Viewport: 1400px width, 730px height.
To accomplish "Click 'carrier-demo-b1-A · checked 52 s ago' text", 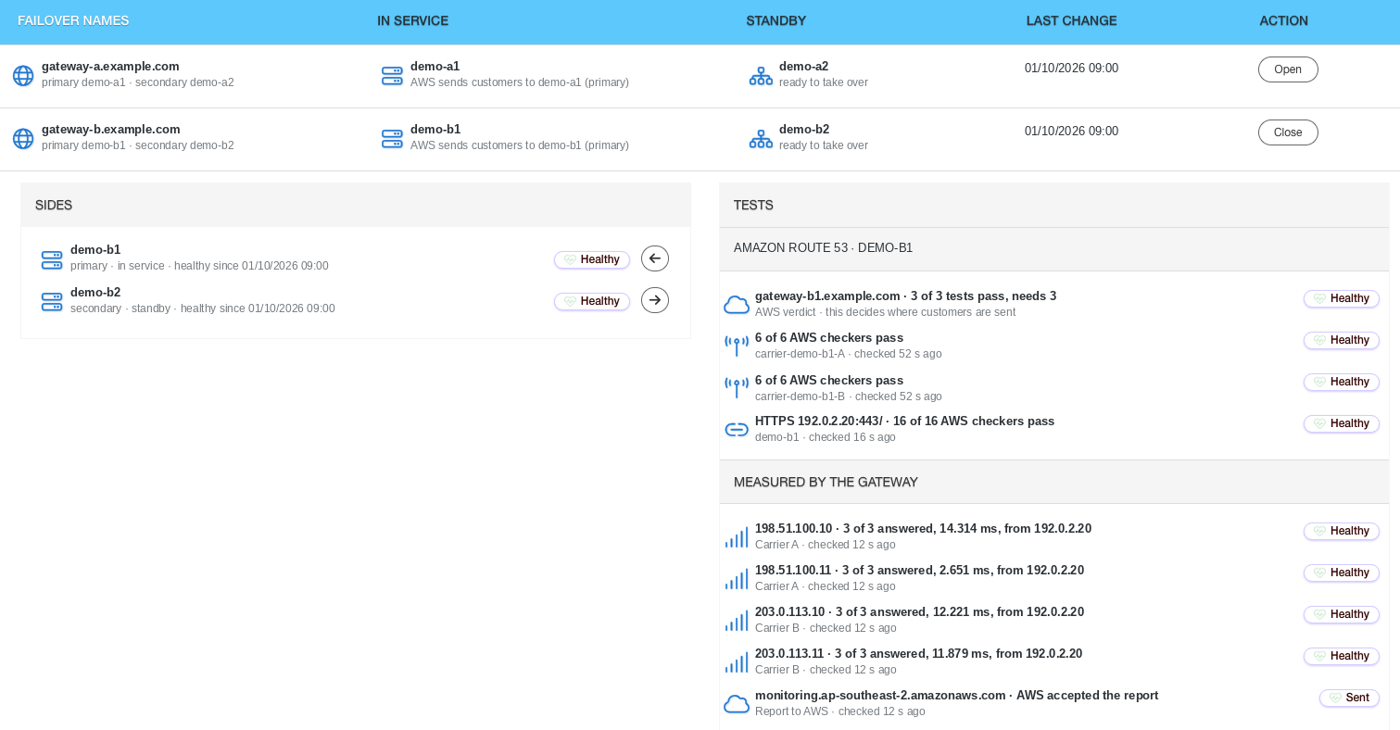I will click(x=849, y=354).
